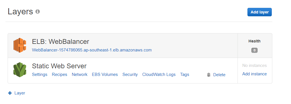The width and height of the screenshot is (291, 104).
Task: Open the Static Web Server layer title
Action: click(x=59, y=66)
